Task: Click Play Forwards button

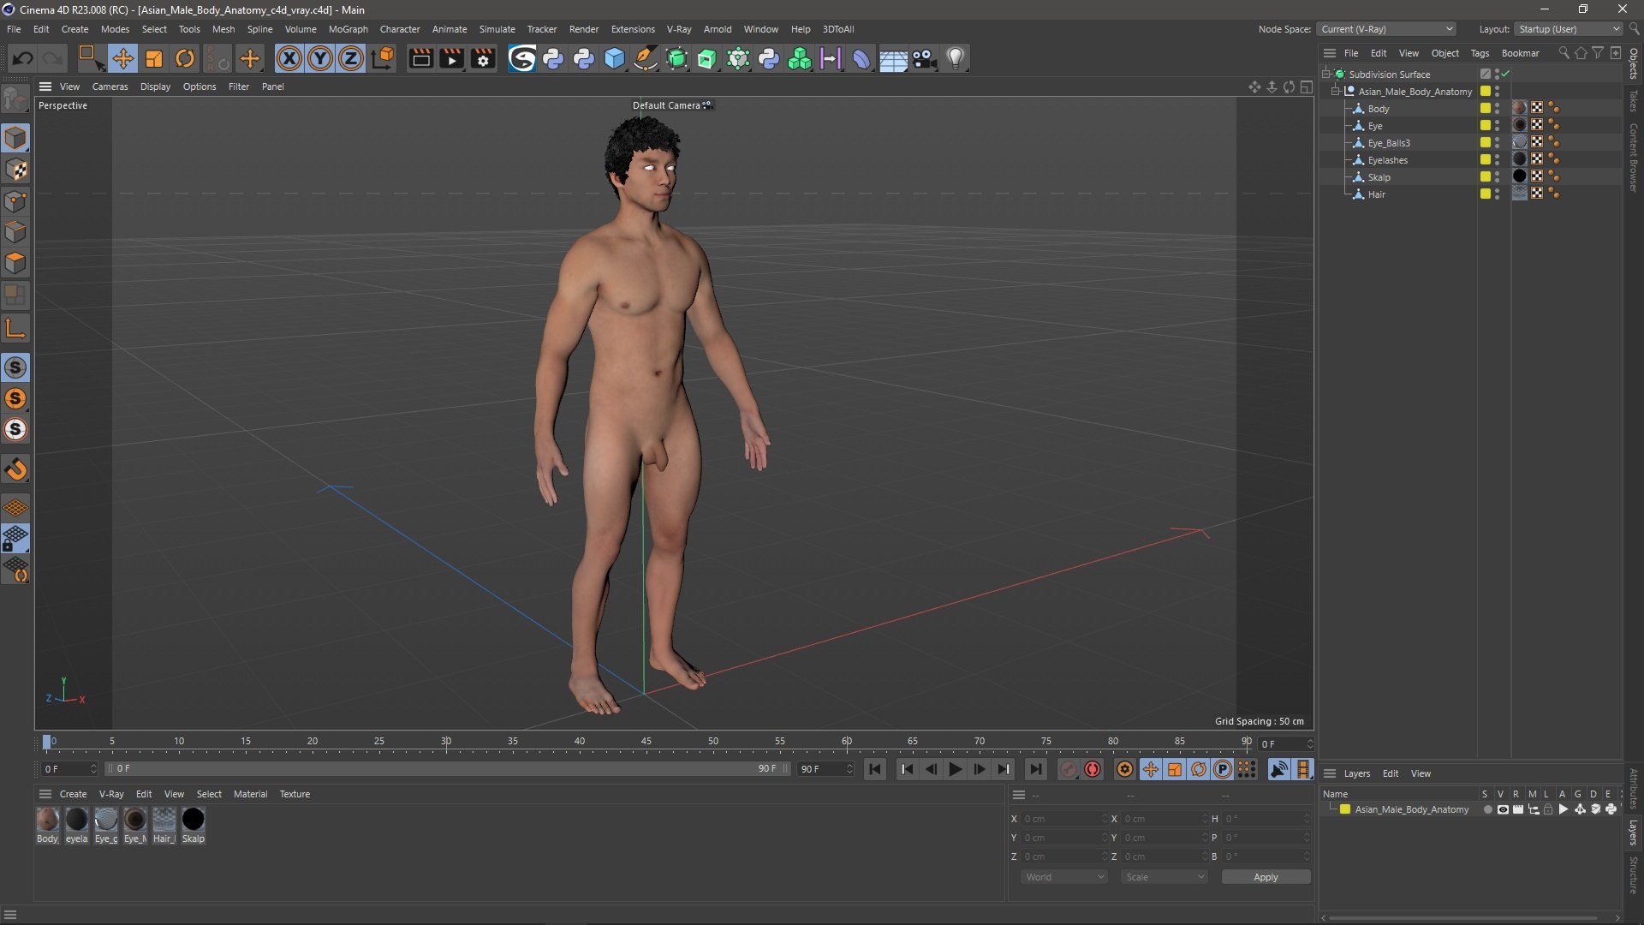Action: click(955, 769)
